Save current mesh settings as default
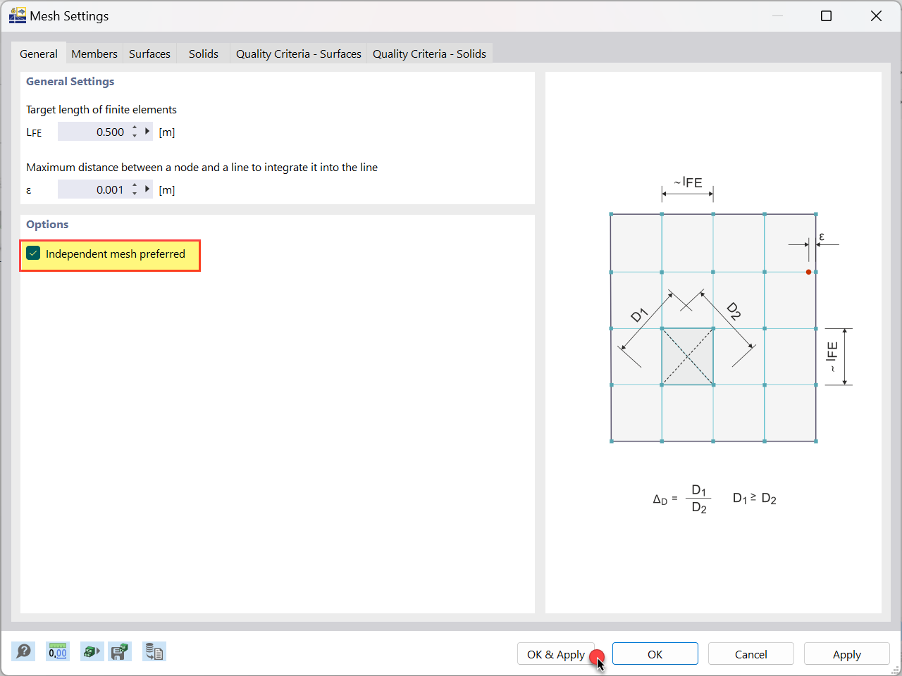902x676 pixels. (119, 651)
